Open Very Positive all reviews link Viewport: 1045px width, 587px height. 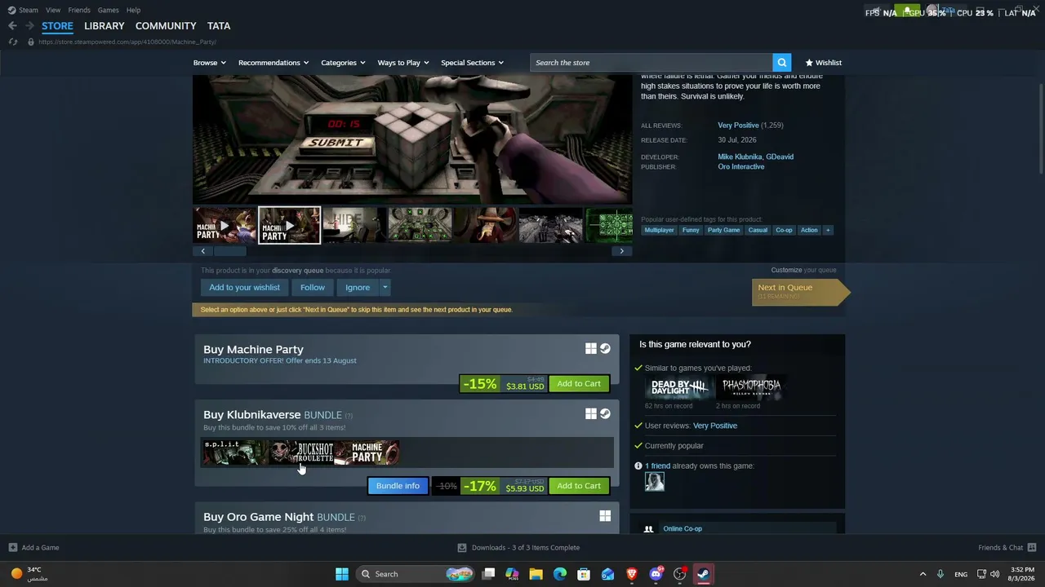pyautogui.click(x=738, y=126)
